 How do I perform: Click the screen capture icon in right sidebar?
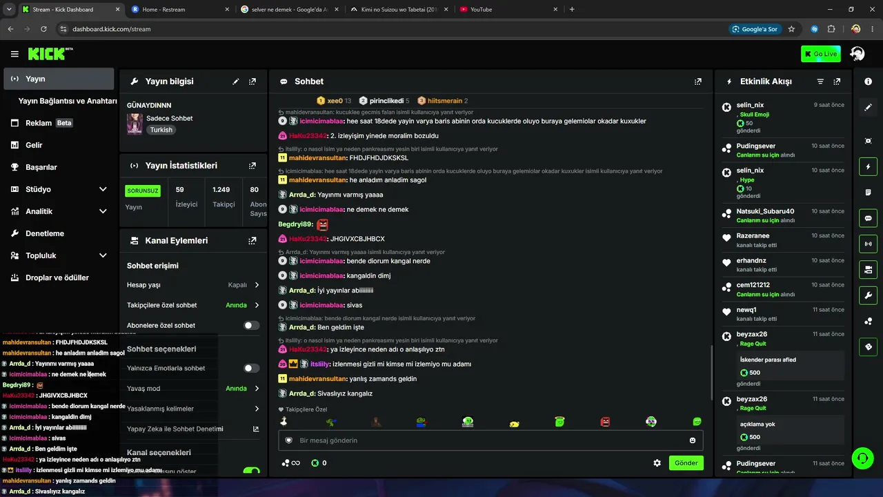[x=869, y=141]
